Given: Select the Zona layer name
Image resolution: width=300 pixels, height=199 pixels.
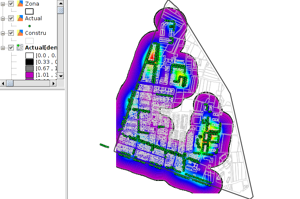Looking at the screenshot, I should pyautogui.click(x=33, y=4).
